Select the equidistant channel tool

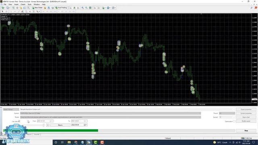[23, 11]
